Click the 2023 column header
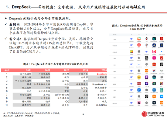The height and width of the screenshot is (119, 167). click(x=66, y=70)
